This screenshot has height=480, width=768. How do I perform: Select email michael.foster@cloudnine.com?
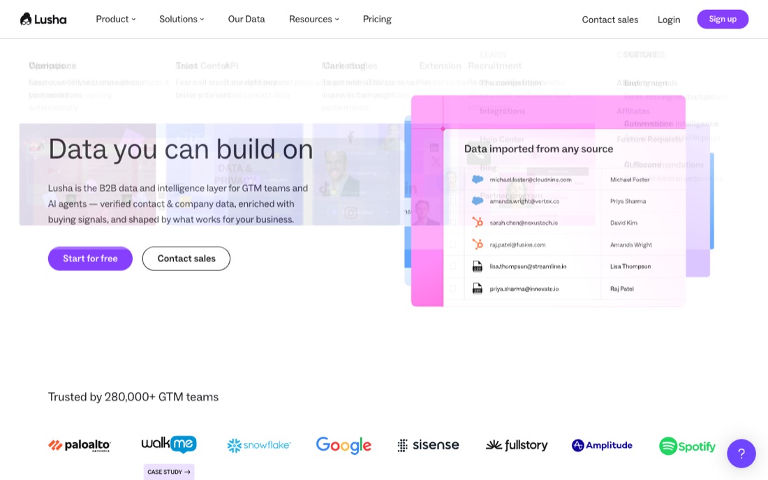point(531,180)
